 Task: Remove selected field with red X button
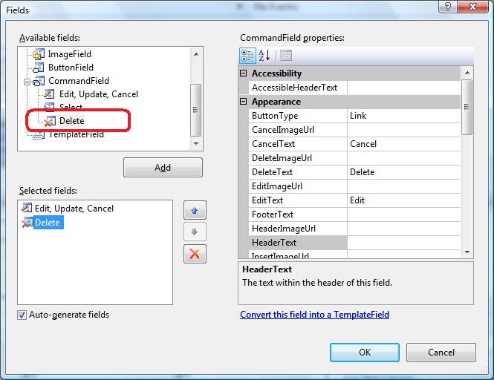point(195,254)
